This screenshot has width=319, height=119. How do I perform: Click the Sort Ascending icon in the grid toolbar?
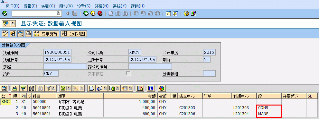click(x=14, y=89)
